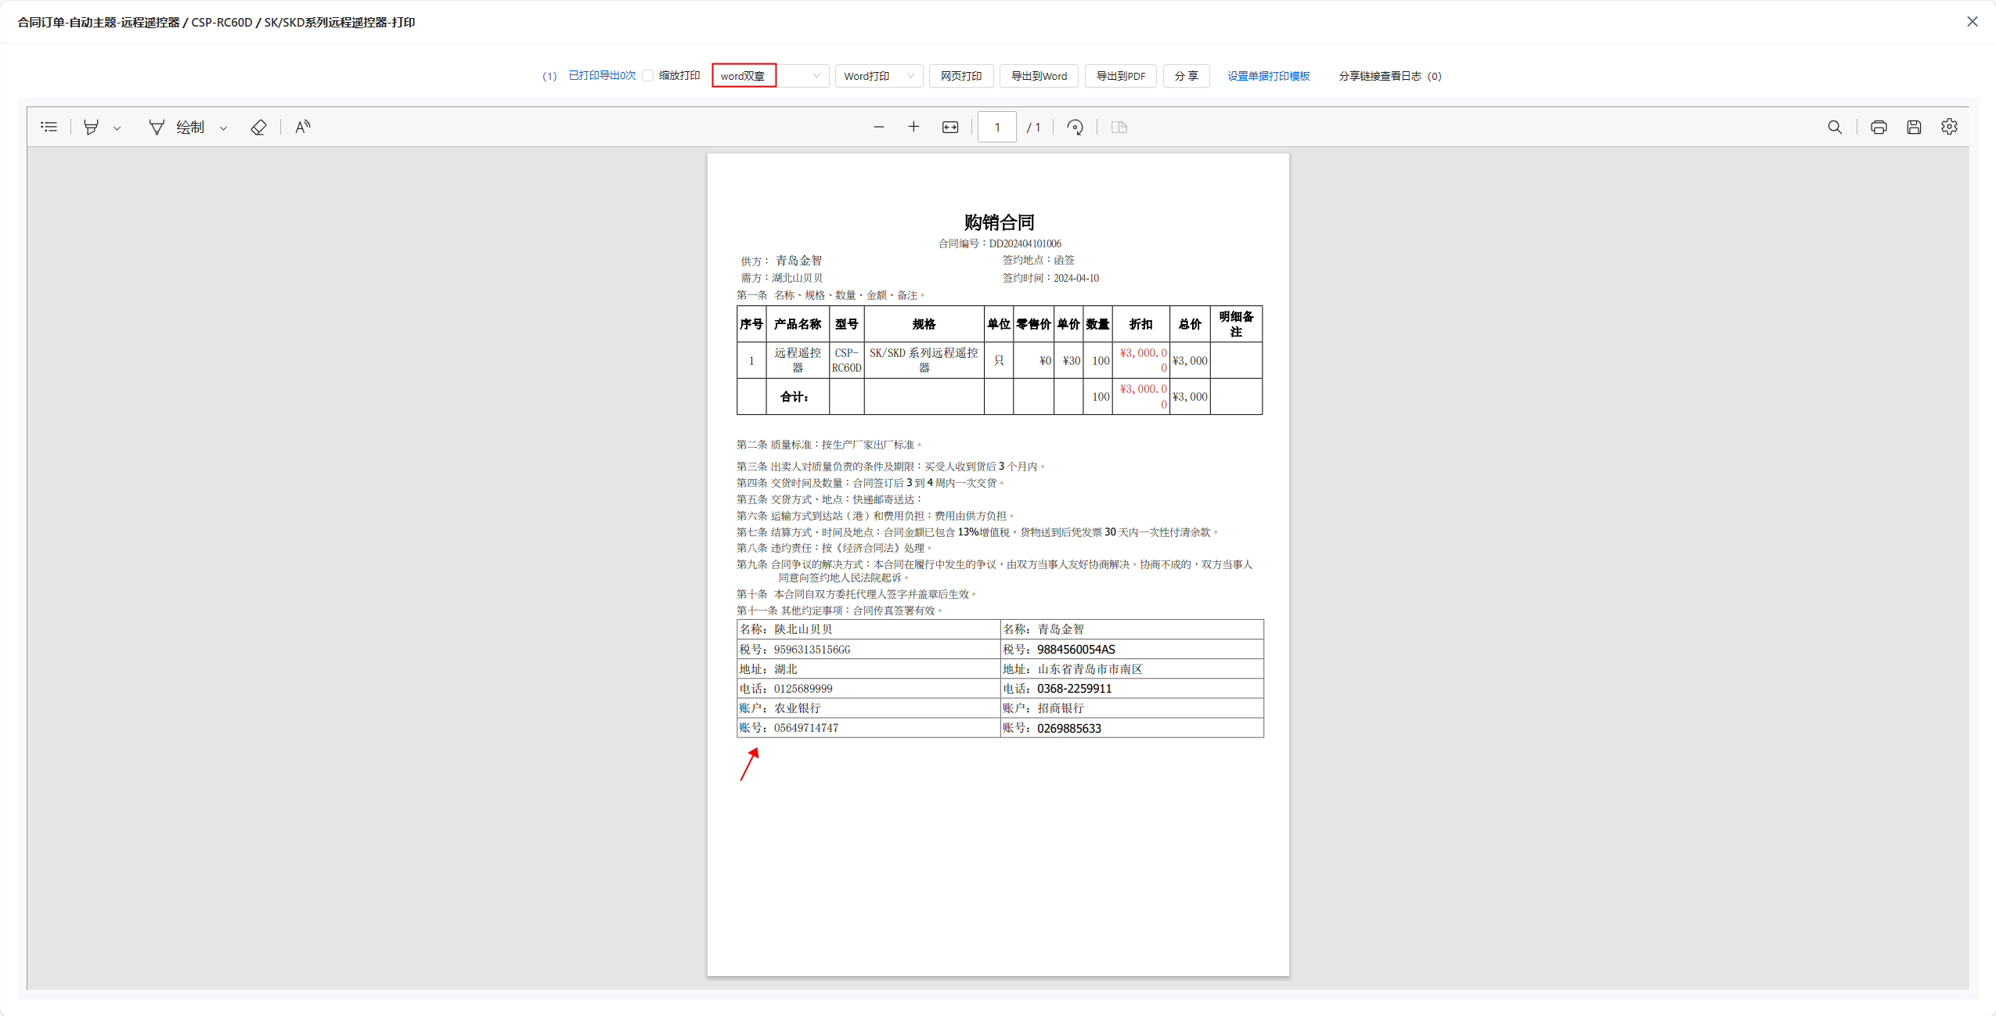Click the 导出到PDF button
The width and height of the screenshot is (1996, 1016).
coord(1121,76)
